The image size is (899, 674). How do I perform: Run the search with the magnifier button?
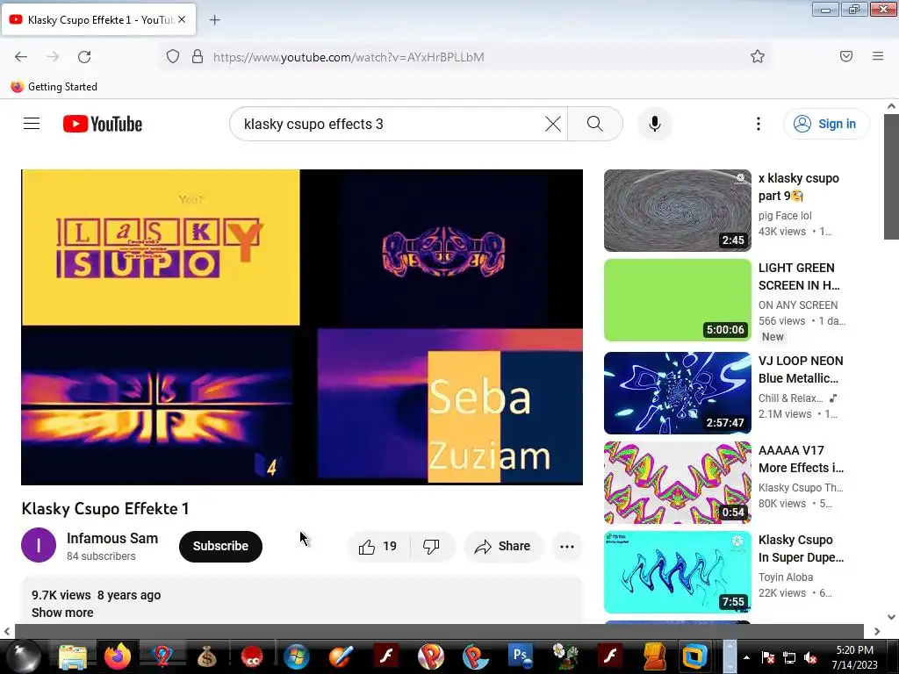click(x=595, y=124)
